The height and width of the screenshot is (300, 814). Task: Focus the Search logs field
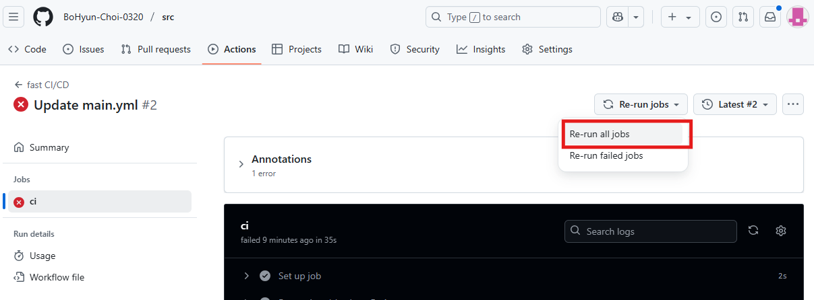click(x=651, y=231)
